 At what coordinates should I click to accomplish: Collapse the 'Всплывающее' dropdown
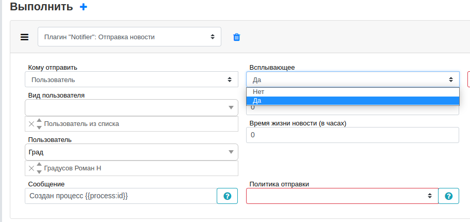coord(353,80)
